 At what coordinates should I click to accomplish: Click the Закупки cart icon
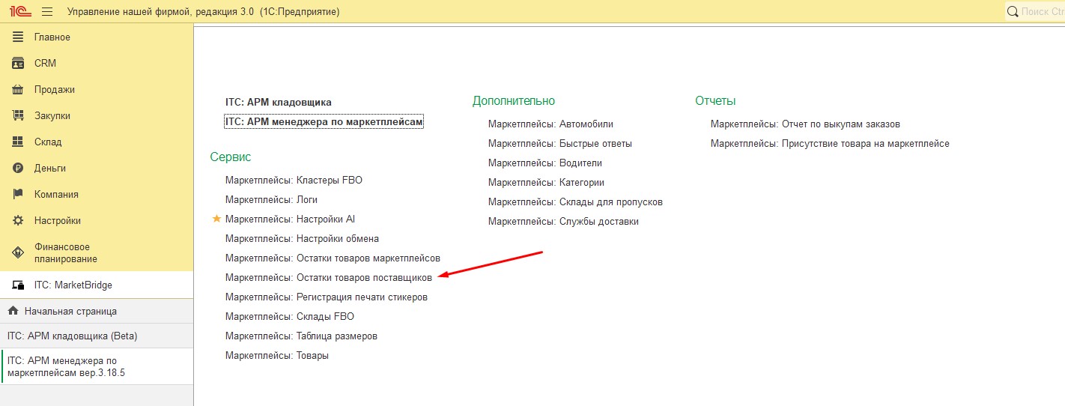tap(18, 116)
